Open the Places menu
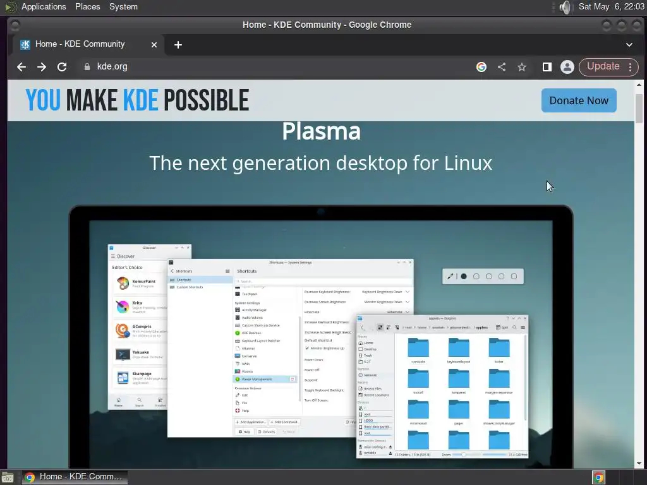 pyautogui.click(x=87, y=6)
